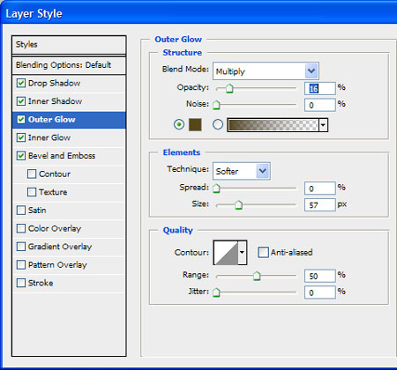Select the gradient glow radio button

[218, 124]
